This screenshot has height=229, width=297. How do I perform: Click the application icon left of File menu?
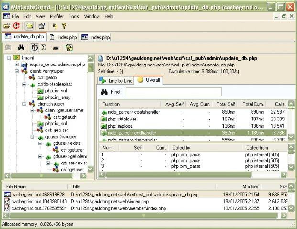point(6,16)
